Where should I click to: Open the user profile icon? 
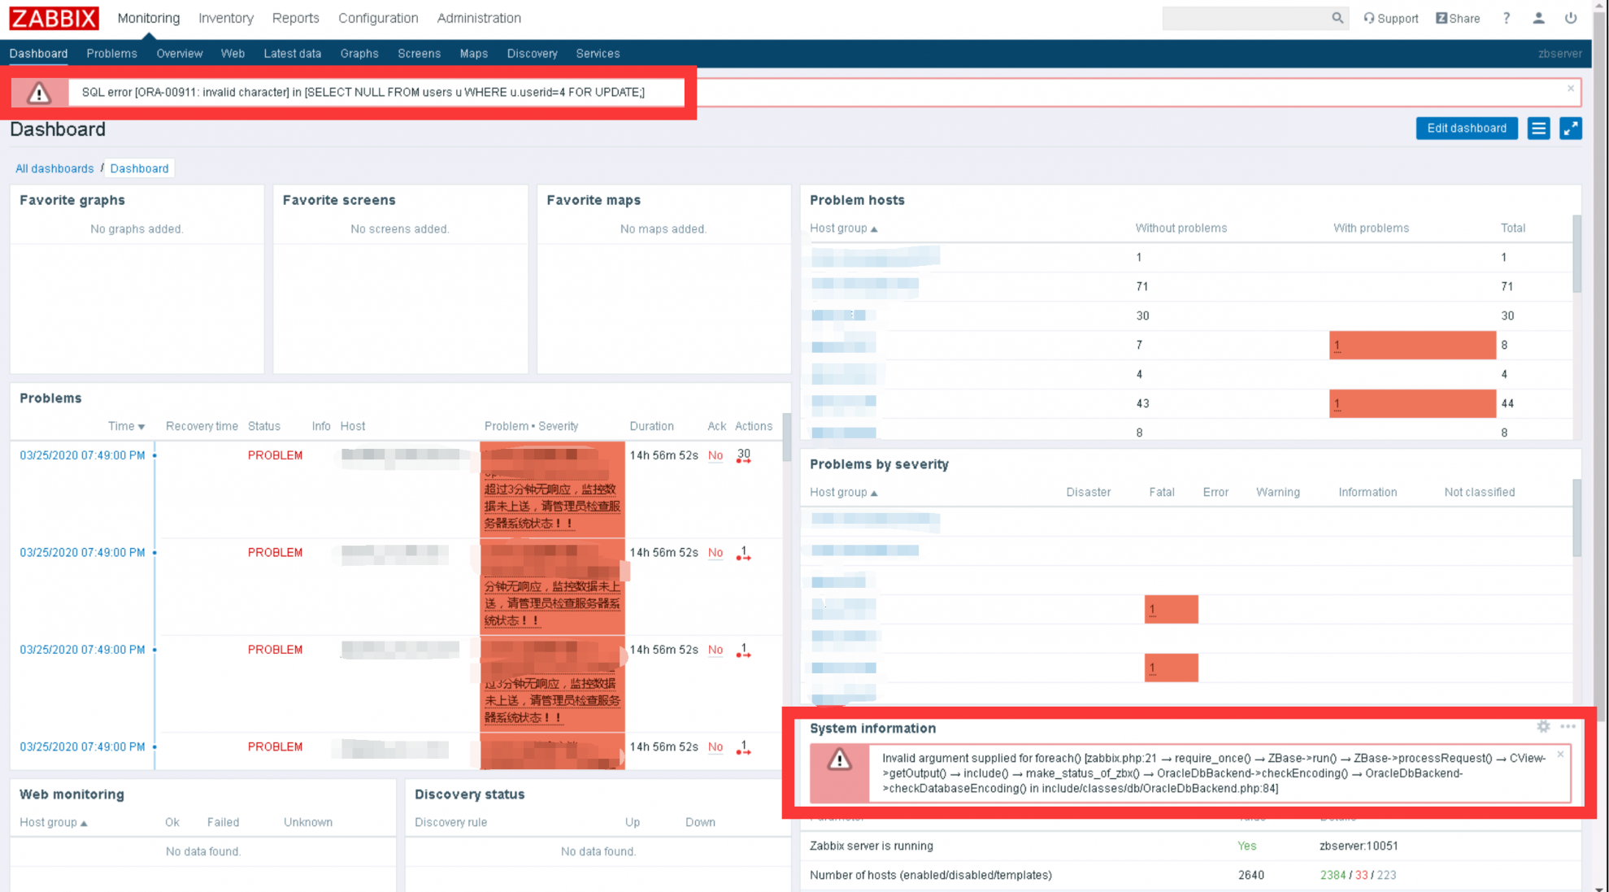1538,18
